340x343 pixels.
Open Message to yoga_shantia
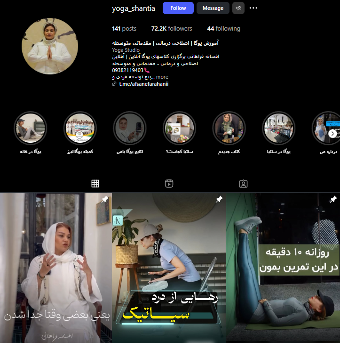pos(213,8)
